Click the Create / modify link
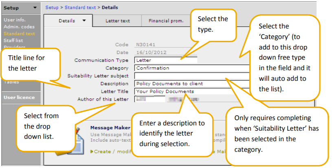This screenshot has width=332, height=168. [111, 151]
